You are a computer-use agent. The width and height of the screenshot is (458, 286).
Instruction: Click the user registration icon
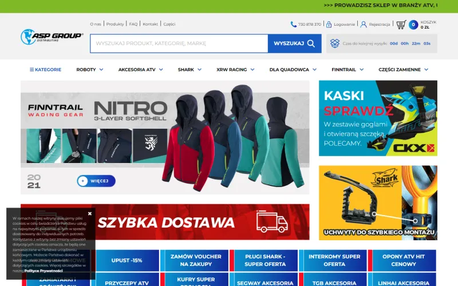point(364,24)
